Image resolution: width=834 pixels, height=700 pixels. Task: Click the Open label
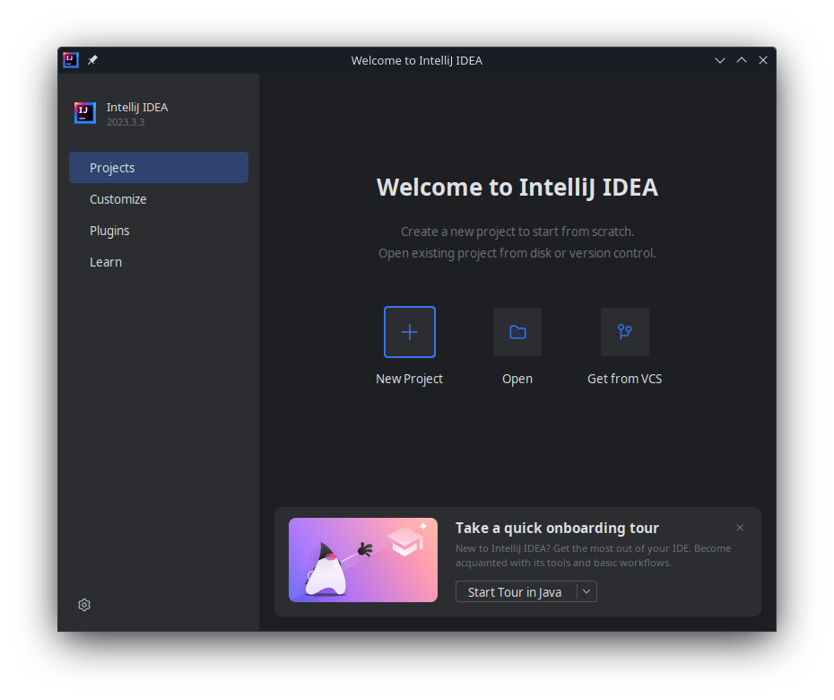517,379
